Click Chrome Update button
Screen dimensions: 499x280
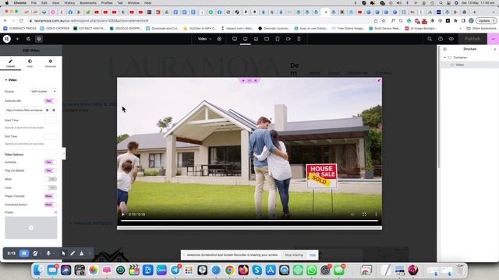[486, 21]
